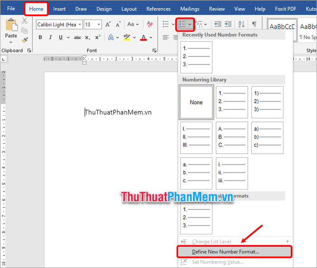The height and width of the screenshot is (268, 317).
Task: Click the first-line indent ruler marker
Action: [85, 57]
